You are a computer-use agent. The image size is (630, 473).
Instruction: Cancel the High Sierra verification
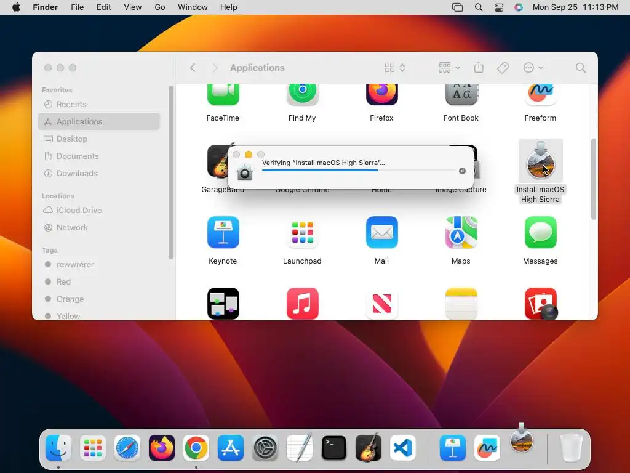[x=462, y=171]
